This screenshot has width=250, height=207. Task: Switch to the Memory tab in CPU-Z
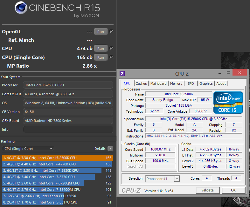tap(176, 83)
